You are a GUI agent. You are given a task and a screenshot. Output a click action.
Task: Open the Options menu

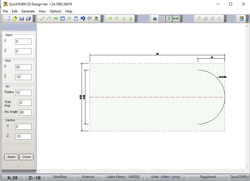tap(55, 11)
